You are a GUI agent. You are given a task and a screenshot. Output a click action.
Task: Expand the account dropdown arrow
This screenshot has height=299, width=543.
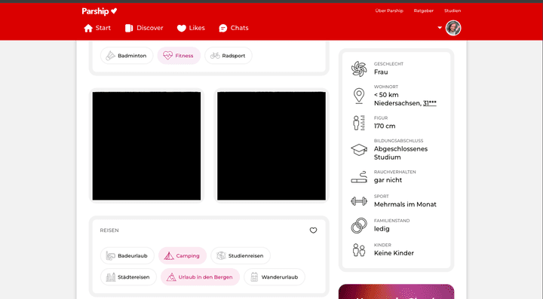pyautogui.click(x=440, y=28)
